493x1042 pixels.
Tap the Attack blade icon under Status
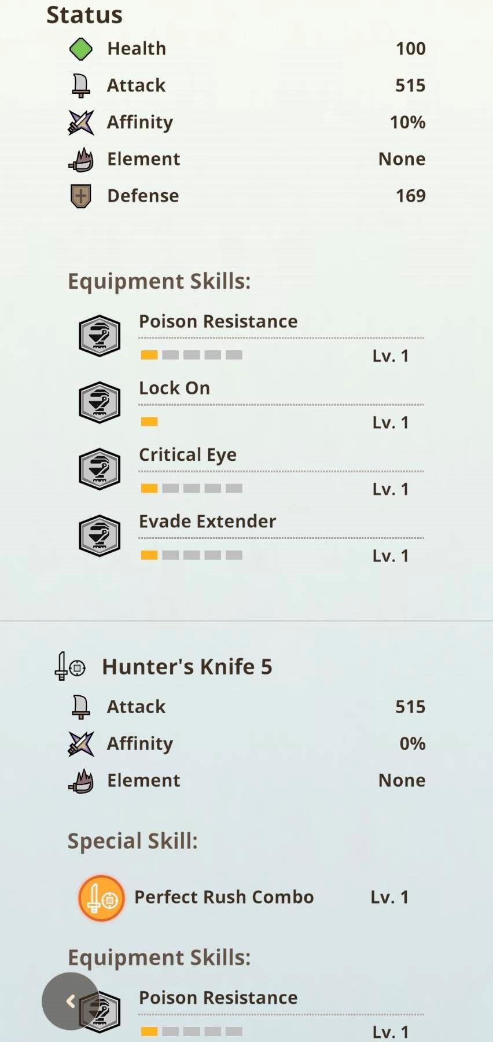point(81,86)
